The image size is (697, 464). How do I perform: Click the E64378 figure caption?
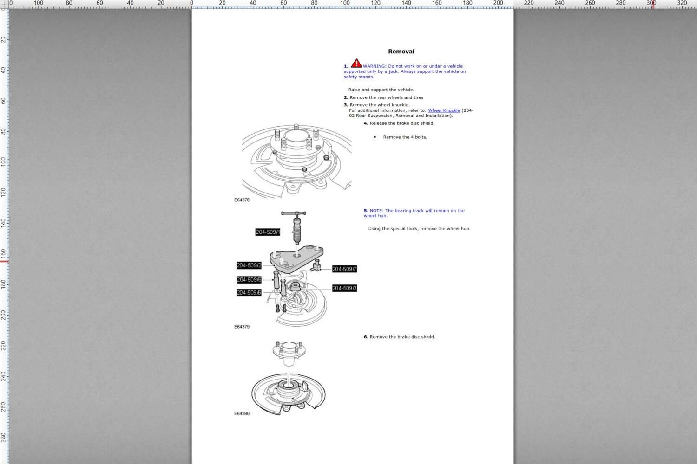242,200
